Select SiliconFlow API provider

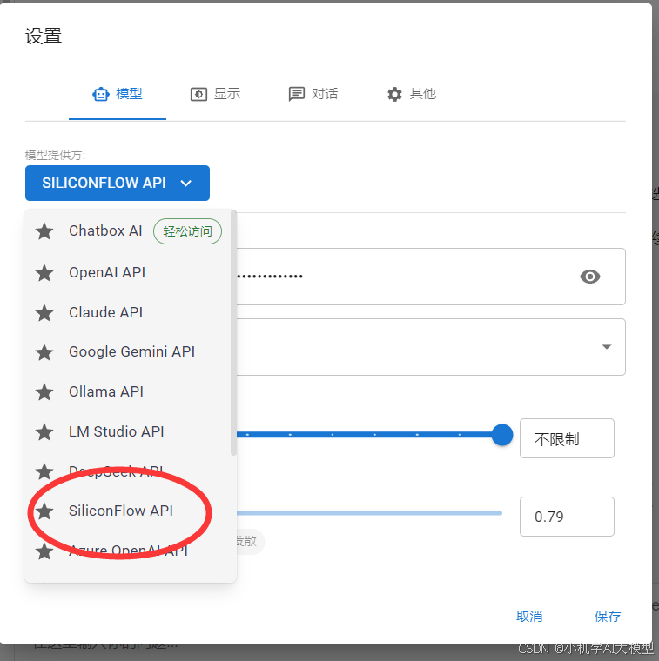pyautogui.click(x=128, y=511)
